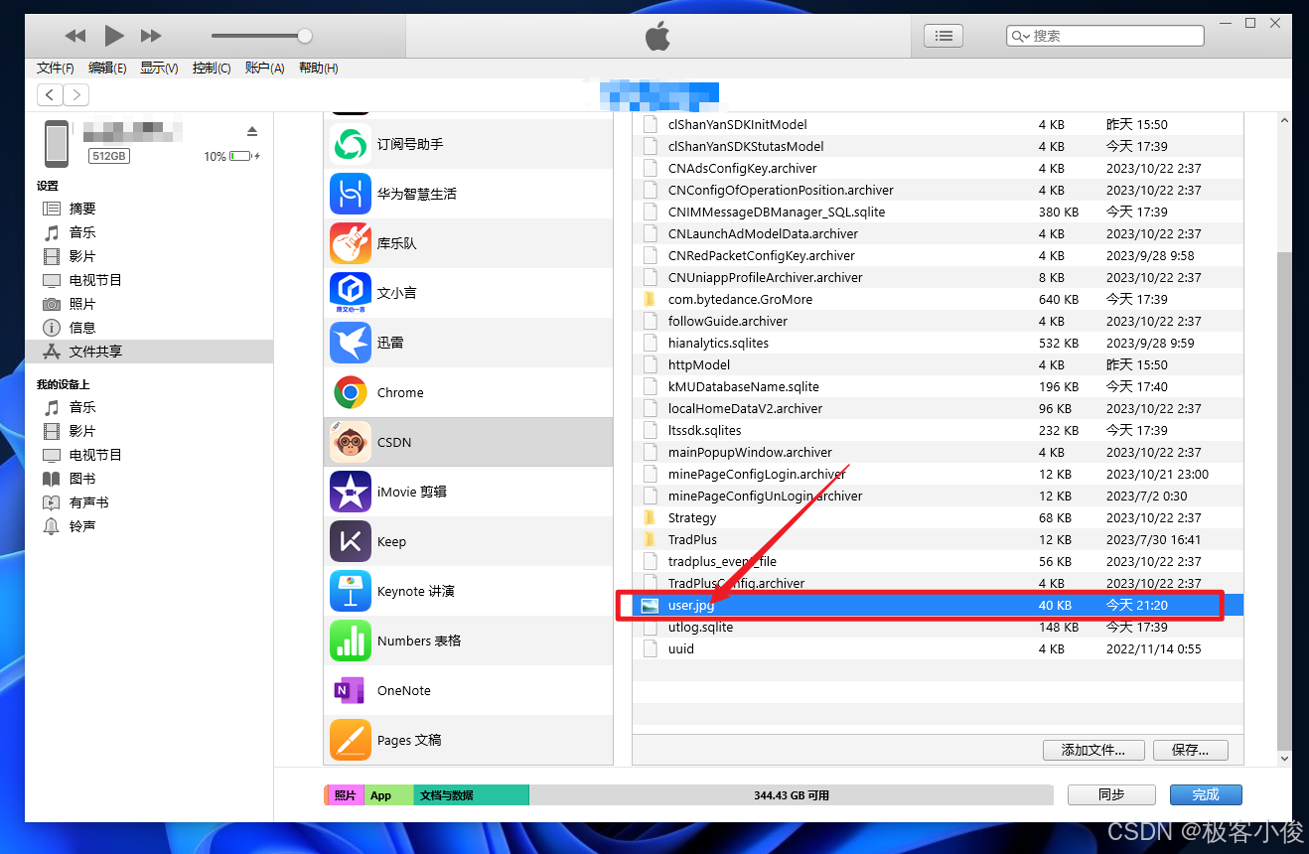Screen dimensions: 1309x854
Task: Click the play button
Action: 114,36
